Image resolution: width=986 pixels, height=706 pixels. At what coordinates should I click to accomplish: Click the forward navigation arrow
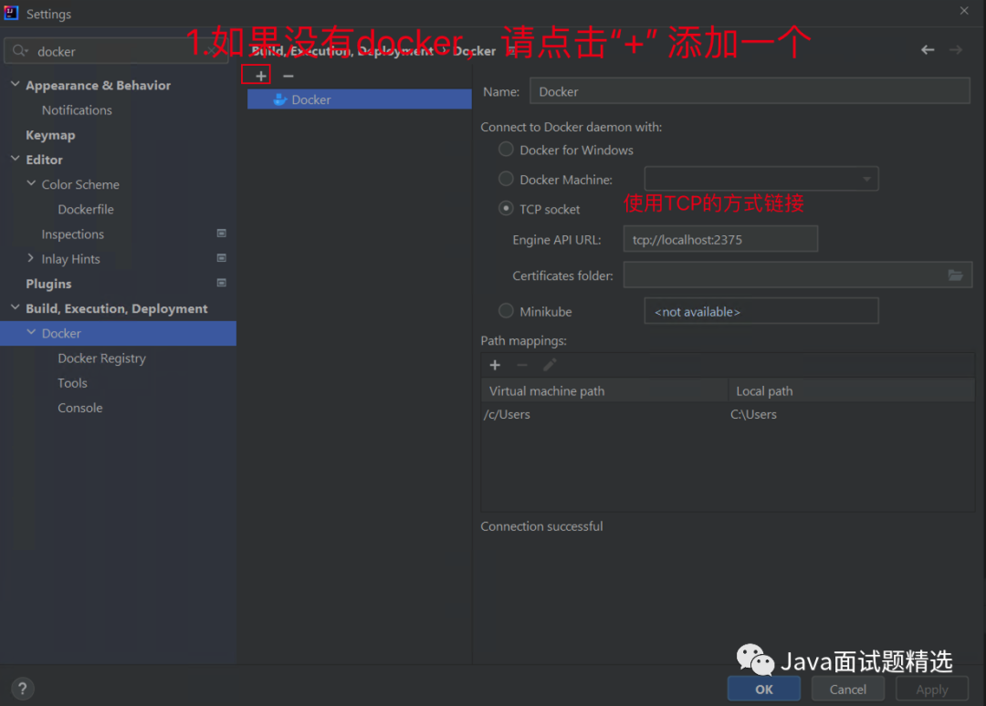click(956, 49)
